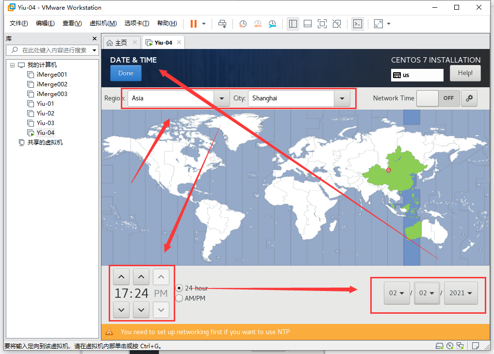
Task: Select the 24-hour radio button
Action: pyautogui.click(x=179, y=288)
